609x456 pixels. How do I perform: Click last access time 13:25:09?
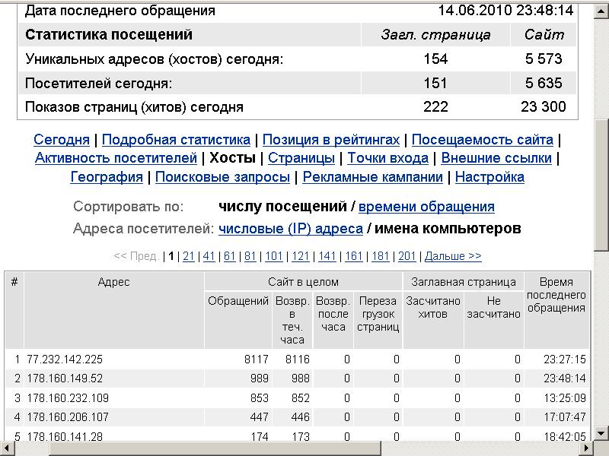point(564,398)
